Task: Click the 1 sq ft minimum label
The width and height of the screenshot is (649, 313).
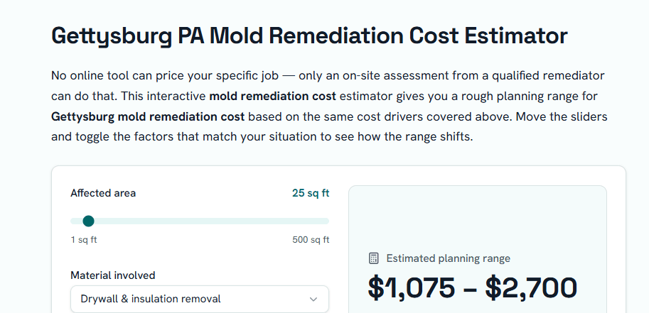Action: [84, 240]
